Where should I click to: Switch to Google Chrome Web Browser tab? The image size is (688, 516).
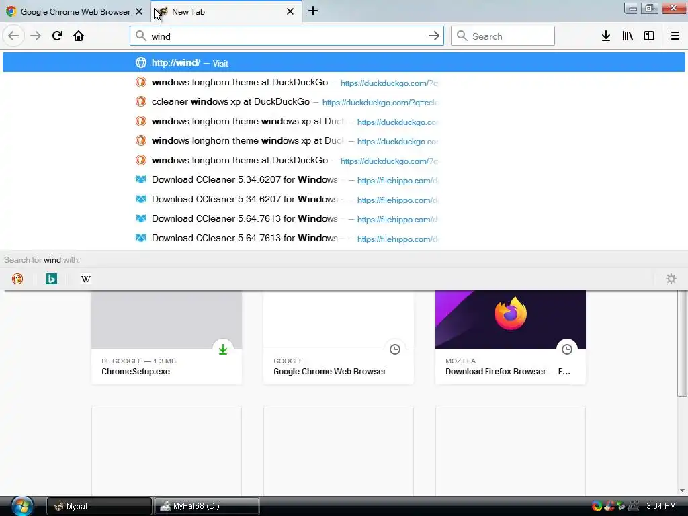click(x=75, y=12)
